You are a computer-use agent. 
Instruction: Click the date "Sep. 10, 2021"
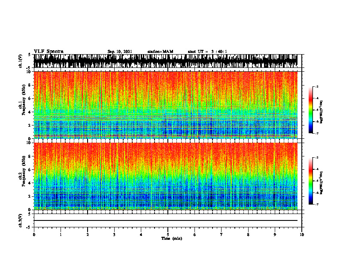[x=120, y=52]
